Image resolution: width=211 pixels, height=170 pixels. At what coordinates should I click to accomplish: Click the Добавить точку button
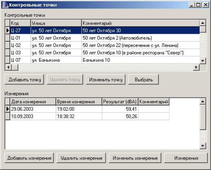[24, 79]
